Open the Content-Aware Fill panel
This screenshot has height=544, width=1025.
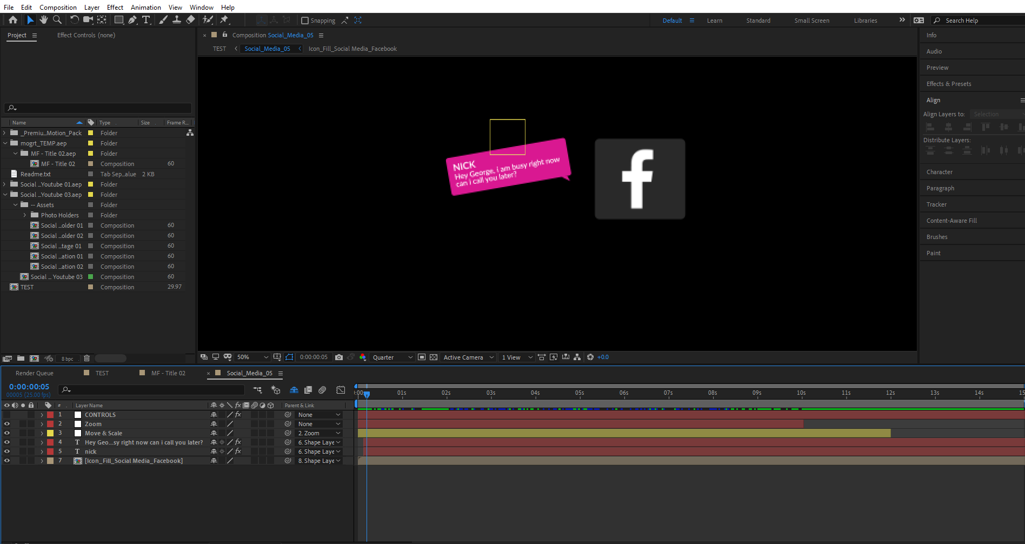[x=951, y=221]
